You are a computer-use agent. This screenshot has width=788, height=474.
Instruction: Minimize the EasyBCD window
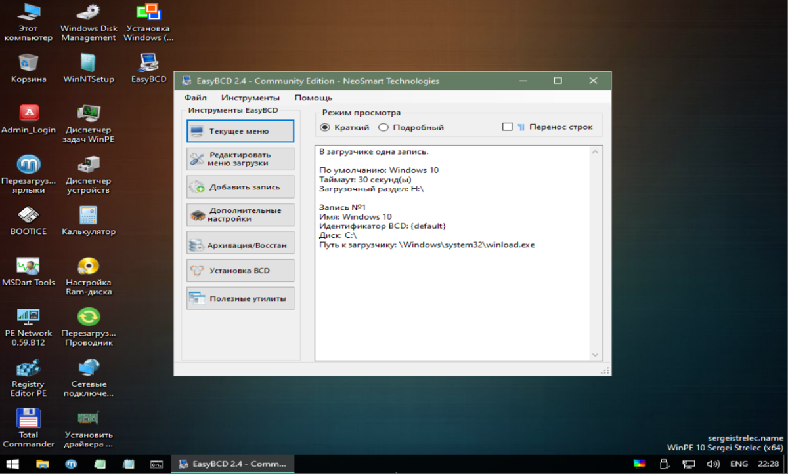click(x=523, y=81)
